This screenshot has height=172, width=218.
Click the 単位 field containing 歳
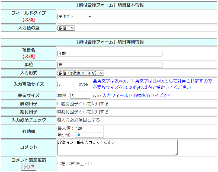pos(110,65)
